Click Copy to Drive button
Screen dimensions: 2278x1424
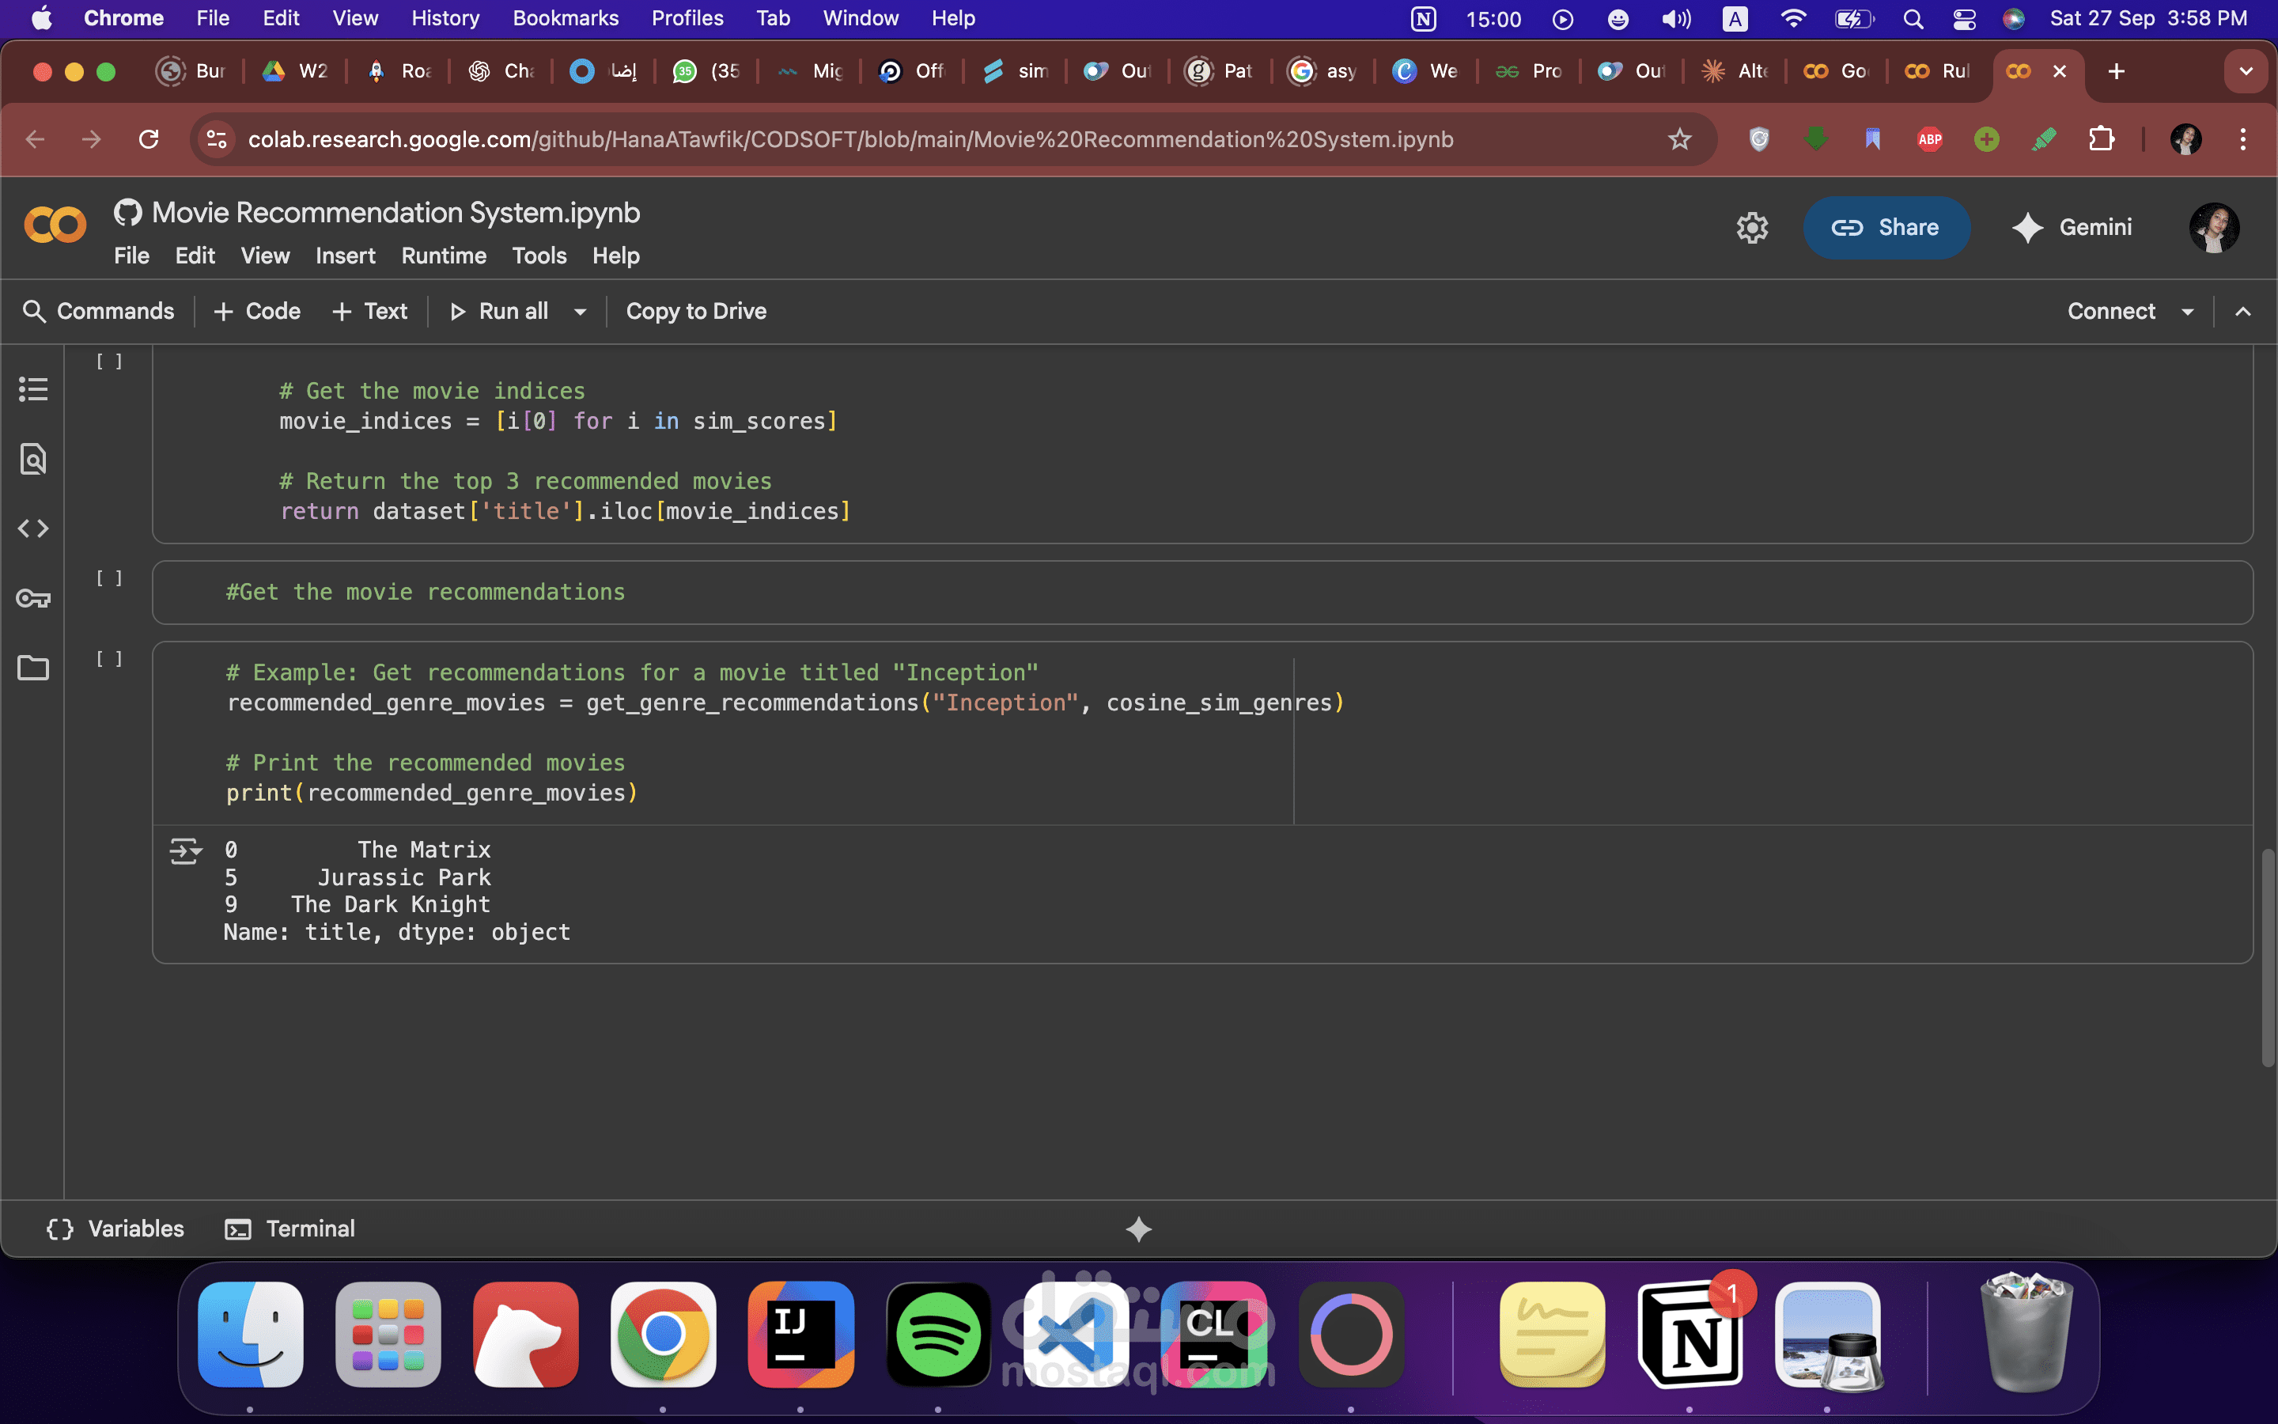(695, 312)
